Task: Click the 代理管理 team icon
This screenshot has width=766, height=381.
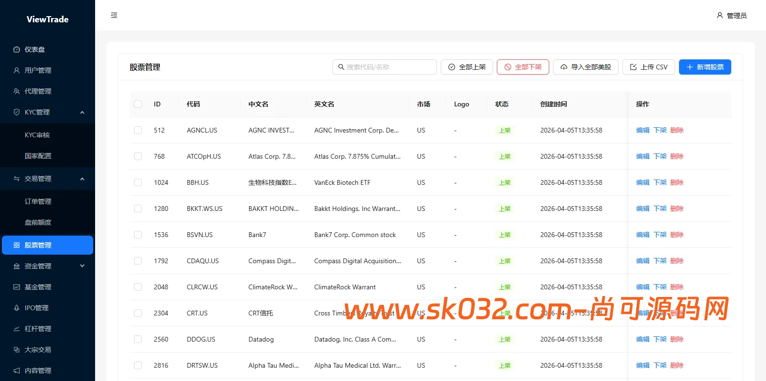Action: point(17,91)
